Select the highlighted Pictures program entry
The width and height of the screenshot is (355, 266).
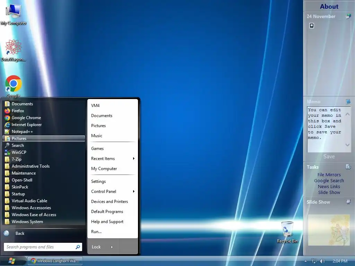click(x=44, y=139)
